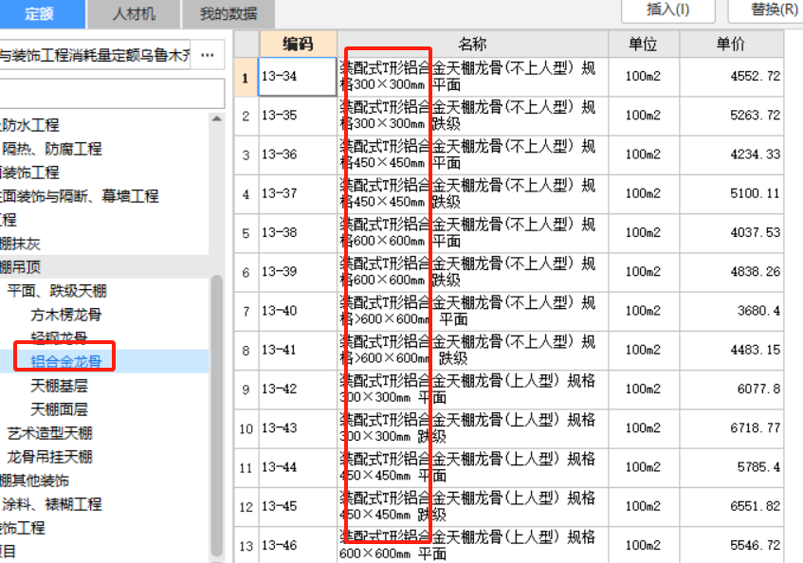Image resolution: width=803 pixels, height=563 pixels.
Task: Select code cell 13-40
Action: [x=298, y=311]
